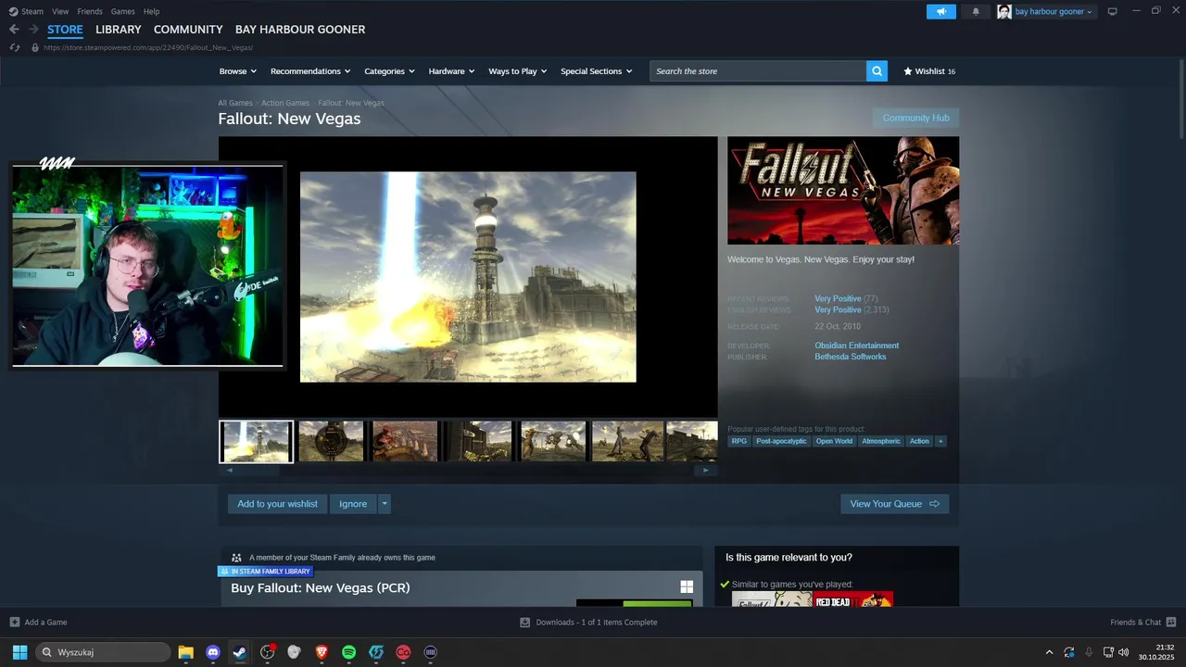Image resolution: width=1186 pixels, height=667 pixels.
Task: Expand the Hardware menu
Action: tap(451, 71)
